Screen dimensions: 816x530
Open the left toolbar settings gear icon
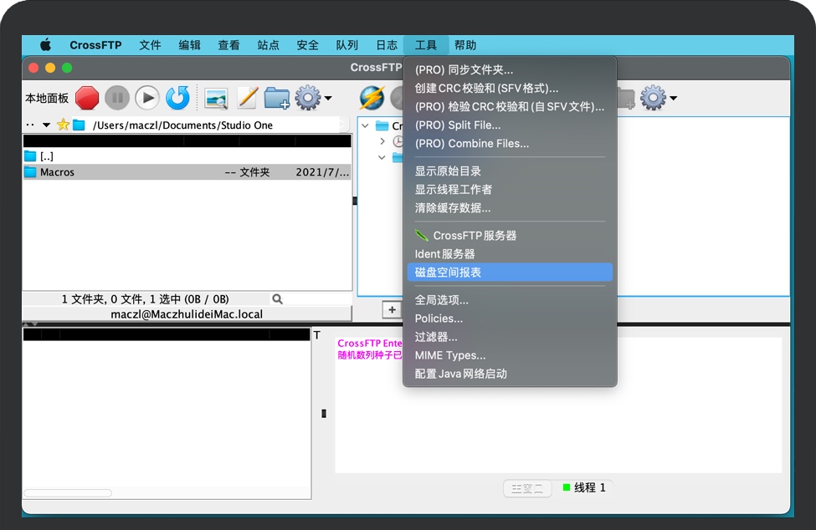(x=307, y=97)
